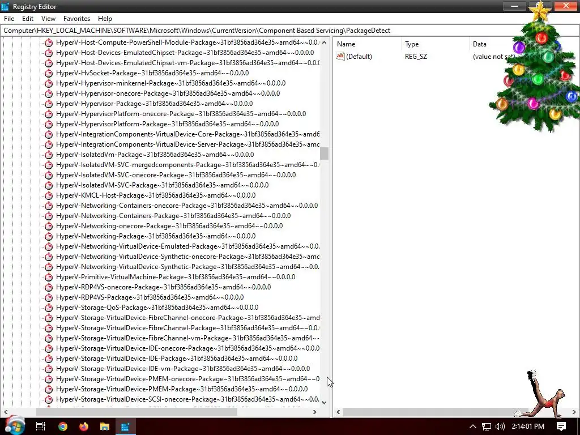Image resolution: width=580 pixels, height=435 pixels.
Task: Click the tree pane scroll down arrow
Action: click(x=325, y=403)
